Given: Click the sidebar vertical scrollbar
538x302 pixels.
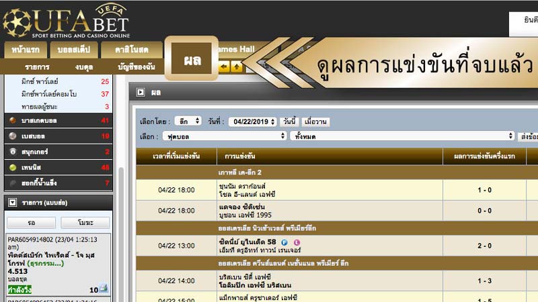Looking at the screenshot, I should [121, 234].
